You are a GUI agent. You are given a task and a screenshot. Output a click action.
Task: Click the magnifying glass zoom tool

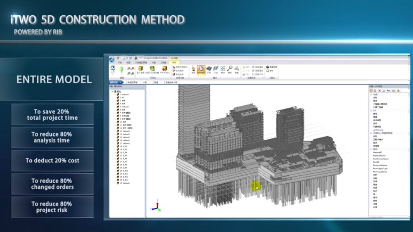click(230, 68)
